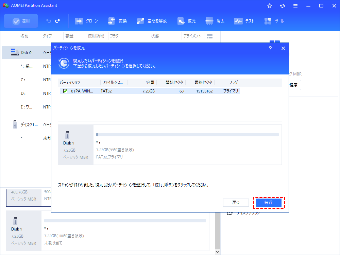Screen dimensions: 340x255
Task: Click the undo arrow icon
Action: point(48,21)
